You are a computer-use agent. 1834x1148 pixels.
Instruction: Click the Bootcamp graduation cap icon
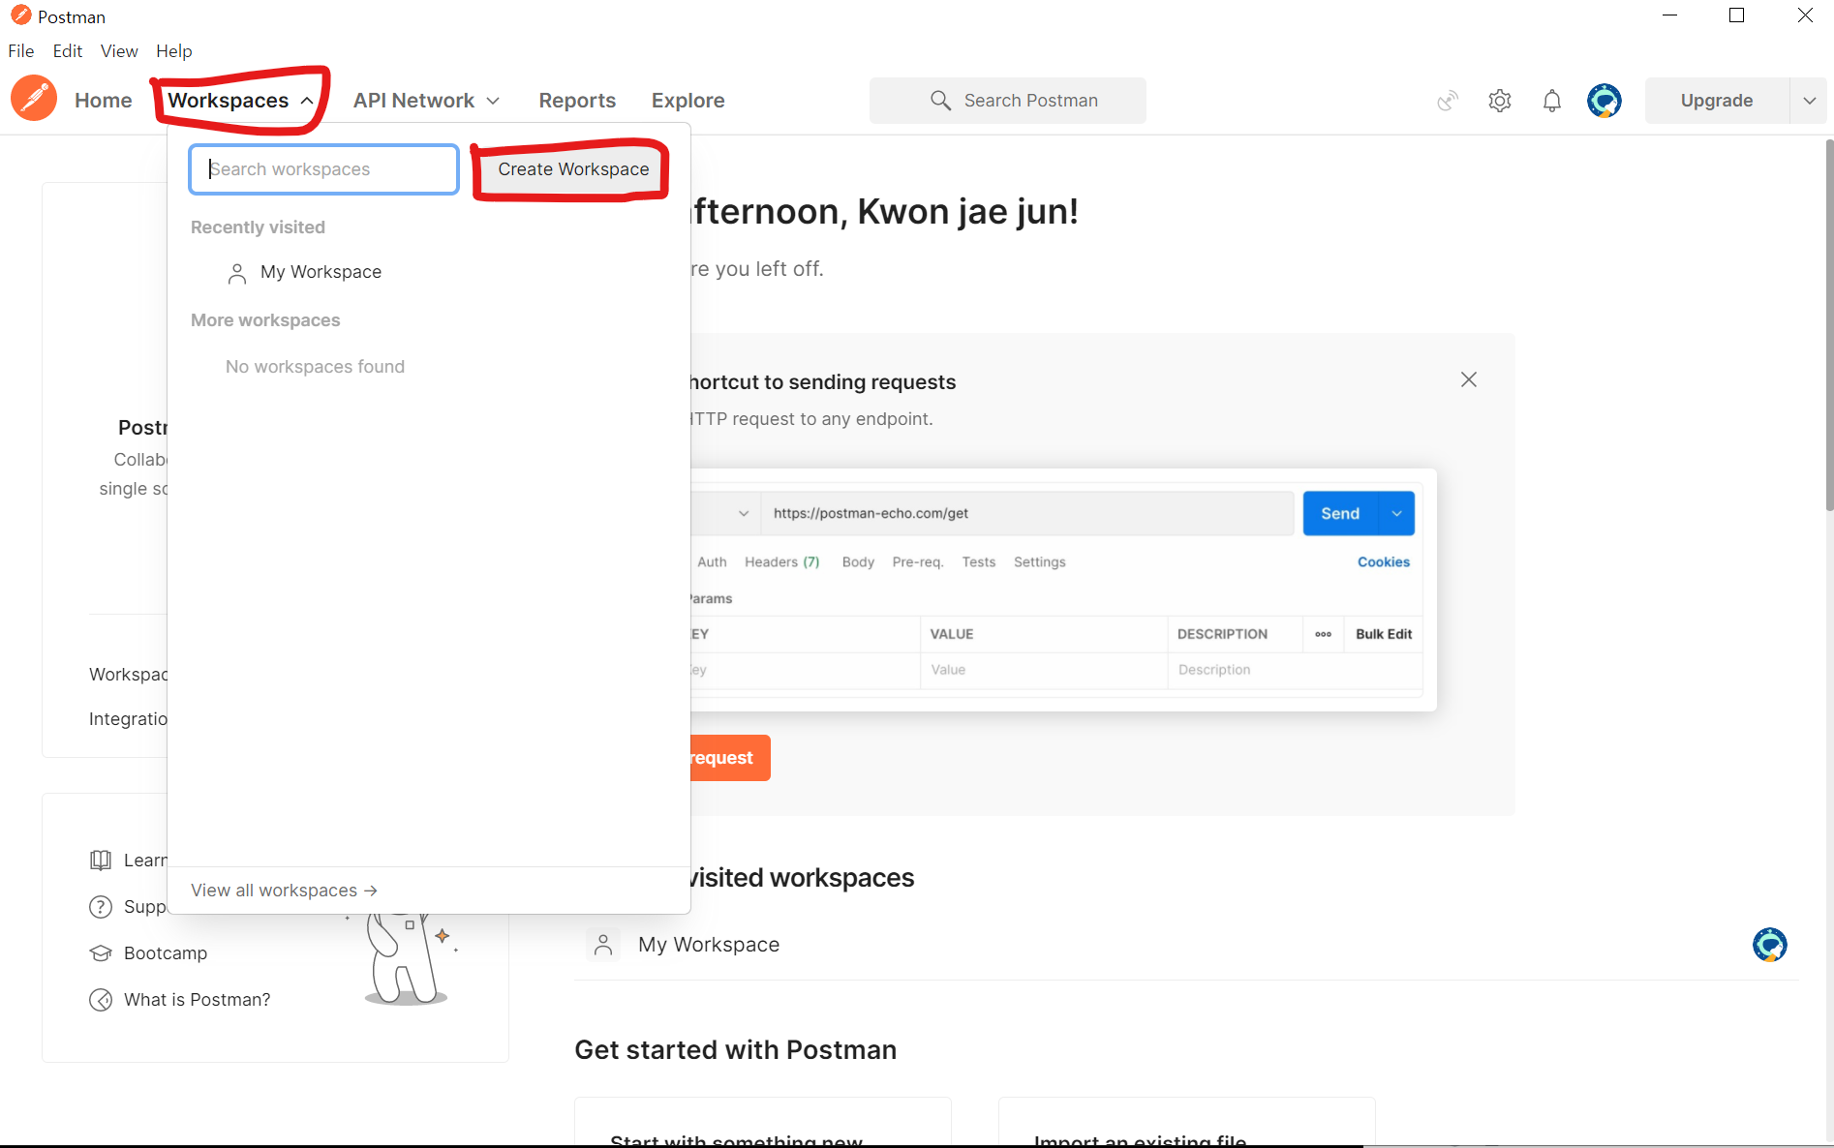click(101, 953)
